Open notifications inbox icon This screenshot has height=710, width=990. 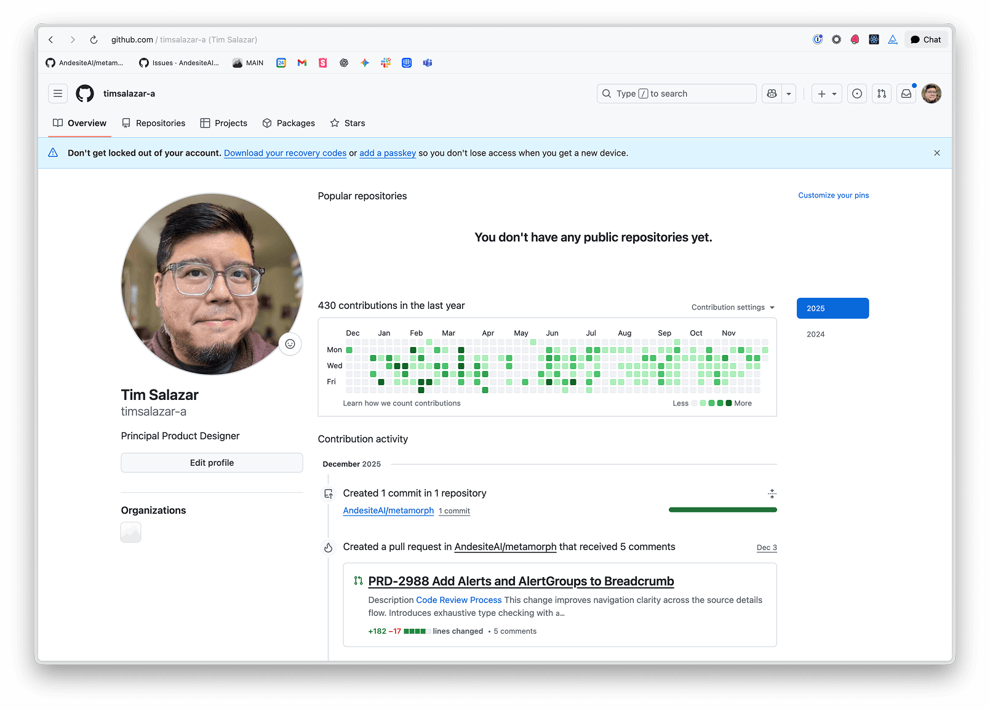coord(906,94)
